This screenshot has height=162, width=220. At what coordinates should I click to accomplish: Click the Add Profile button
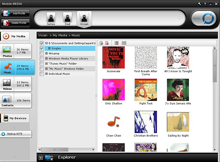point(15,13)
